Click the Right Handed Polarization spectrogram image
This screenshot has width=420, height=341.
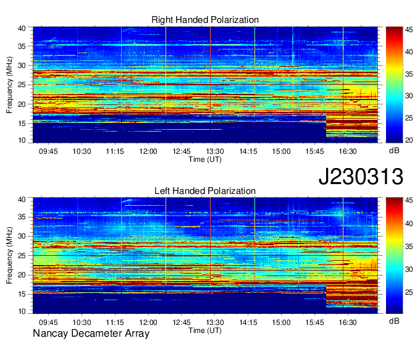click(205, 85)
